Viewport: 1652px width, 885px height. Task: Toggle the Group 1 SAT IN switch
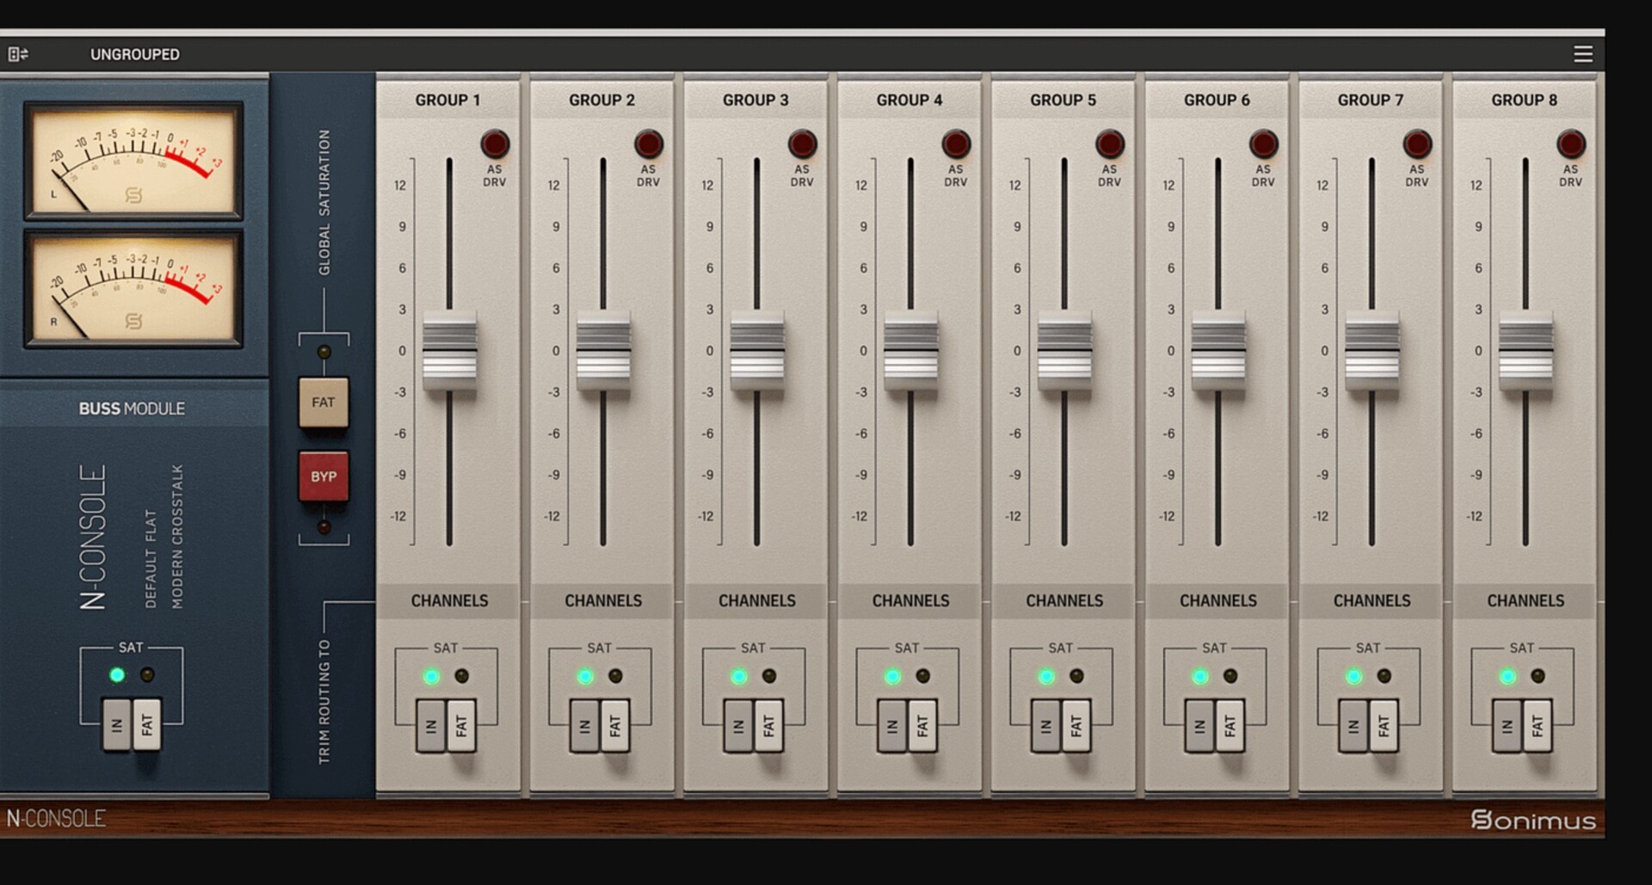coord(431,726)
